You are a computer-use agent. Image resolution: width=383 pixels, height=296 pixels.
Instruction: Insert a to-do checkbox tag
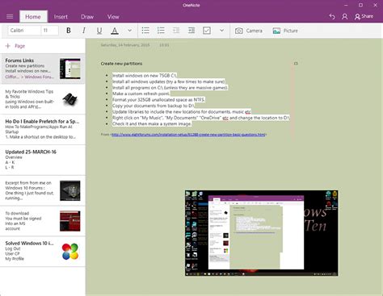coord(207,31)
